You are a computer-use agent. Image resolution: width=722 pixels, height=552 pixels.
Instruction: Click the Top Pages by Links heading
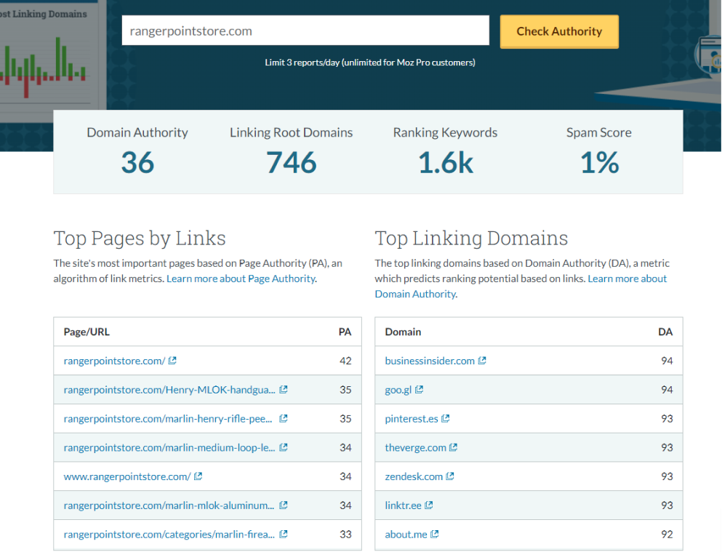140,238
